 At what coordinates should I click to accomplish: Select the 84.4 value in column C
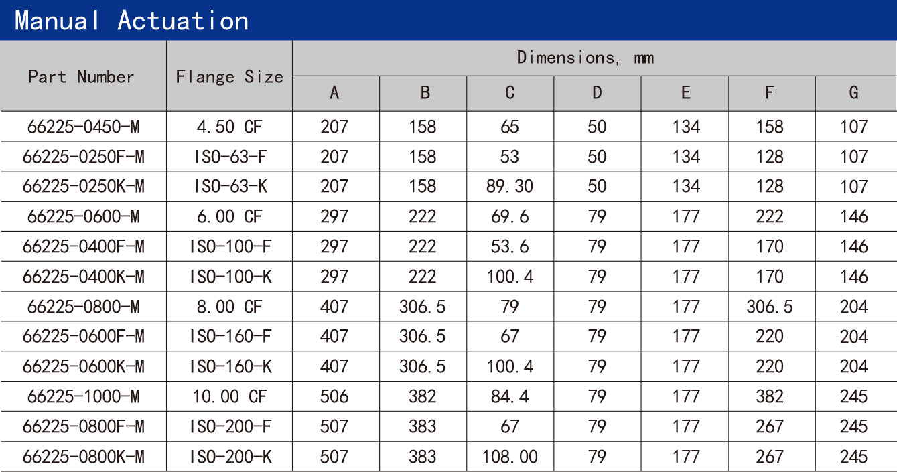[510, 396]
